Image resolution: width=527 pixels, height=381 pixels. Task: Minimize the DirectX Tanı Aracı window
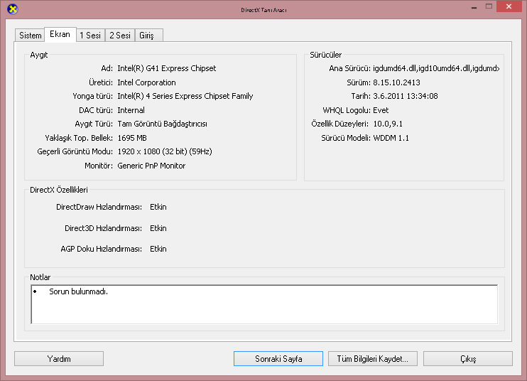[x=474, y=6]
